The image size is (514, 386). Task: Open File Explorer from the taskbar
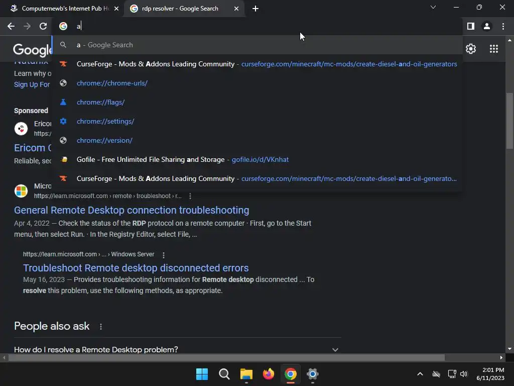pos(246,374)
